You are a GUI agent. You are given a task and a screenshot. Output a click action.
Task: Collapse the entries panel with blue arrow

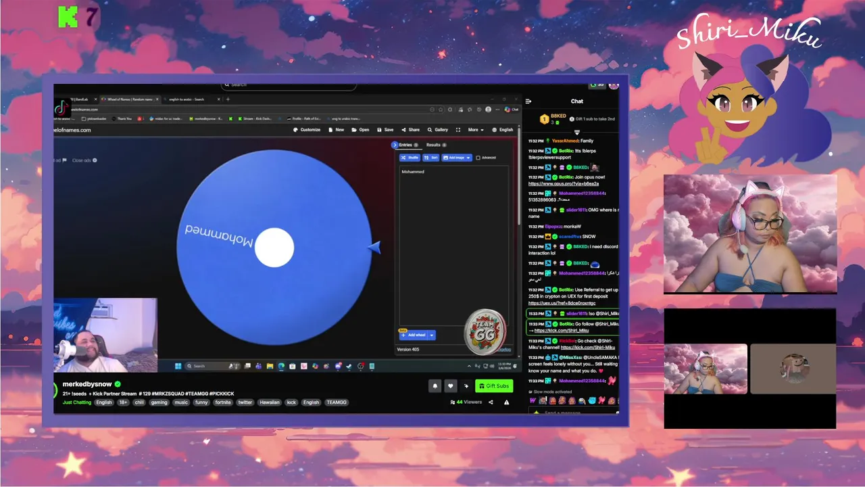(395, 145)
